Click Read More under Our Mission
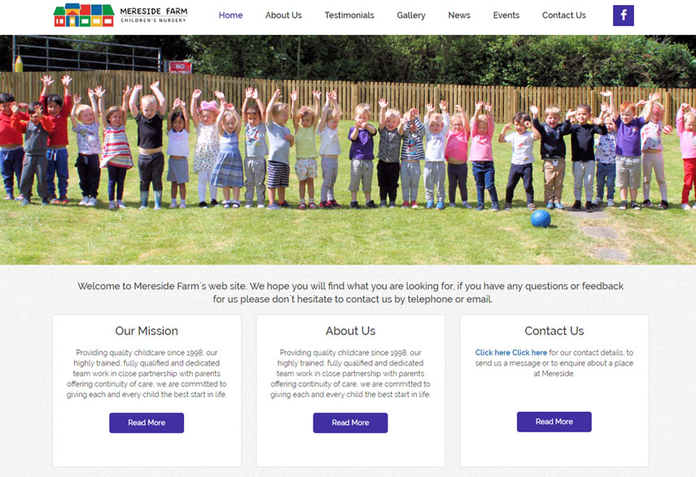 coord(147,422)
